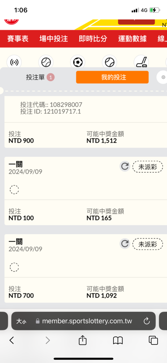Viewport: 167px width, 363px height.
Task: Select the soccer ball sport icon
Action: click(x=78, y=62)
